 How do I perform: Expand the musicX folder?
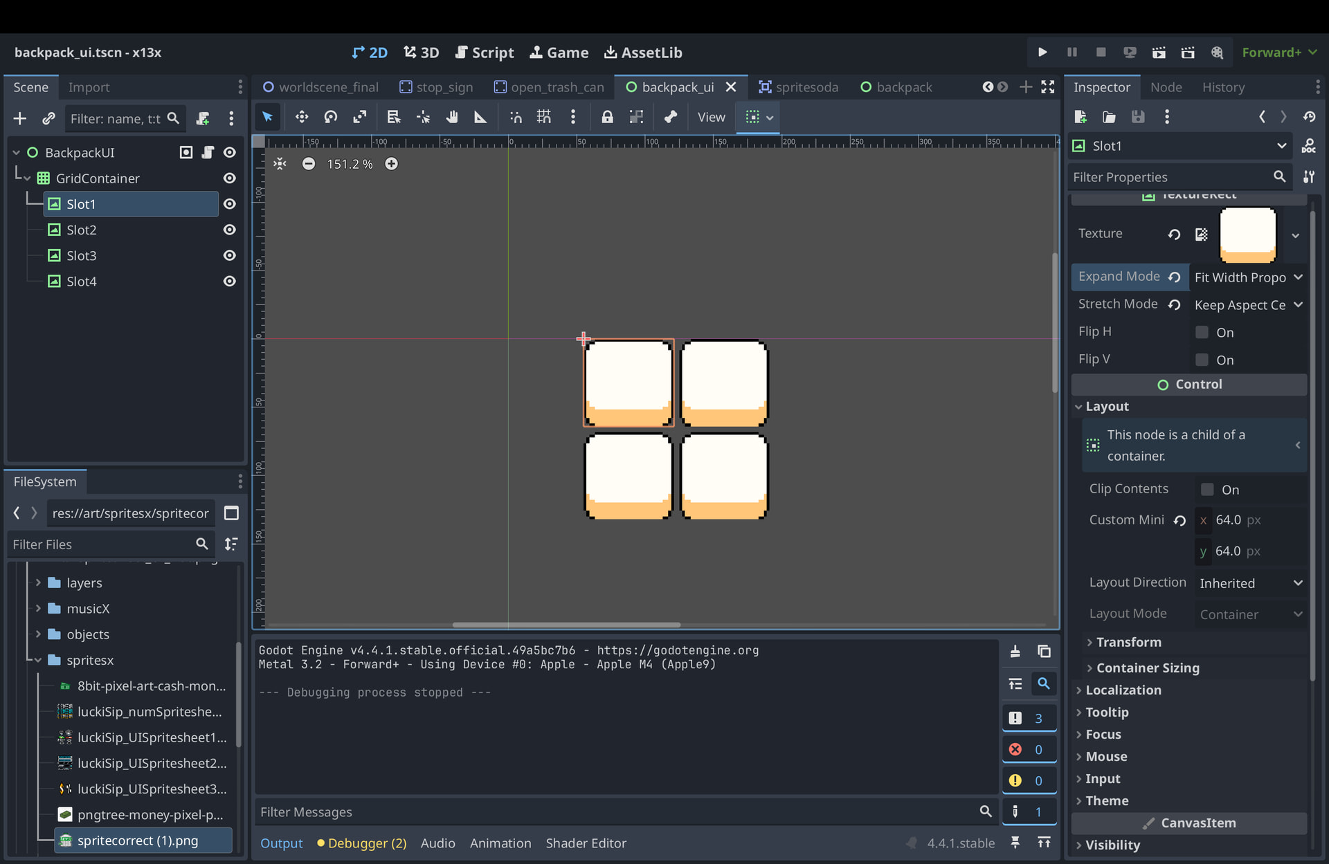(x=38, y=609)
